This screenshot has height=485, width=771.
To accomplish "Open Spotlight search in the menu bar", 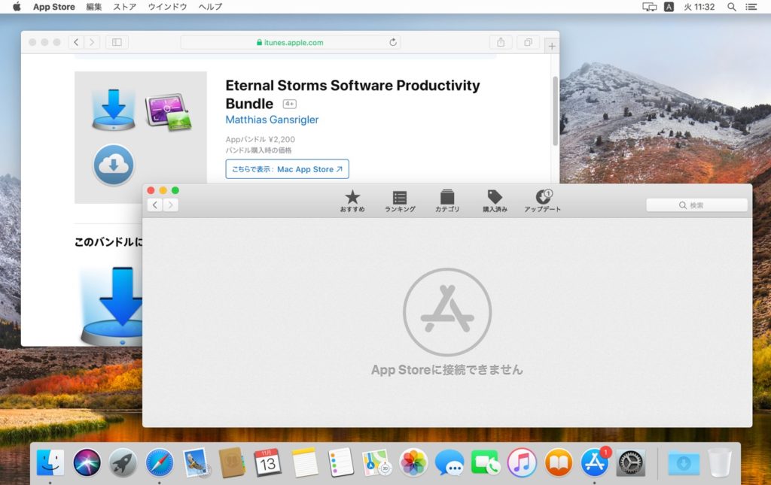I will pos(731,7).
